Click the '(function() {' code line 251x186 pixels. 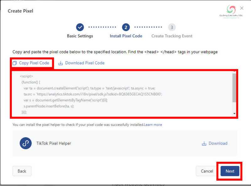31,82
